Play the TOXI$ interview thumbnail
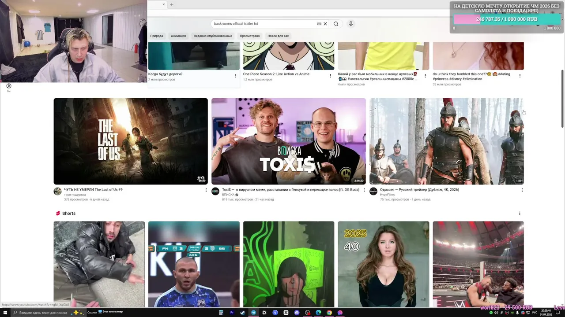The height and width of the screenshot is (317, 565). pyautogui.click(x=289, y=141)
